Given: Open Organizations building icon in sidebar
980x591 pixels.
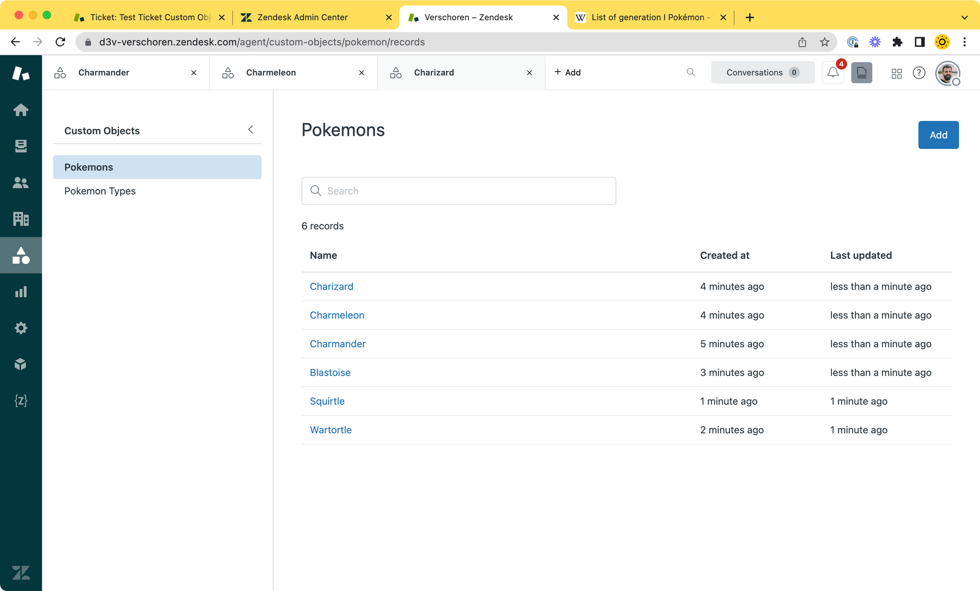Looking at the screenshot, I should [x=21, y=219].
